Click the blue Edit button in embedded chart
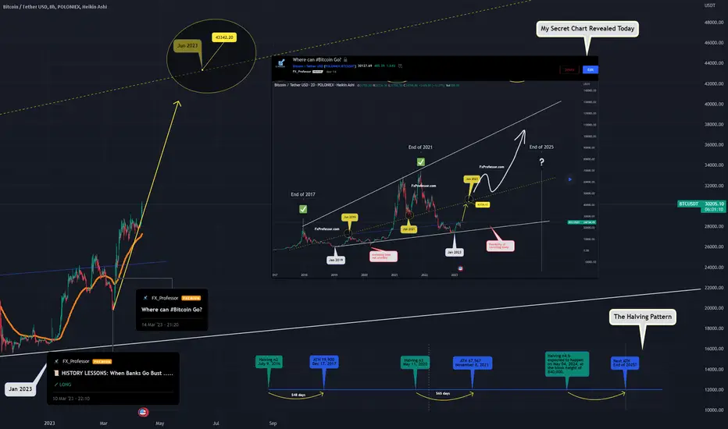Image resolution: width=728 pixels, height=429 pixels. (x=590, y=69)
